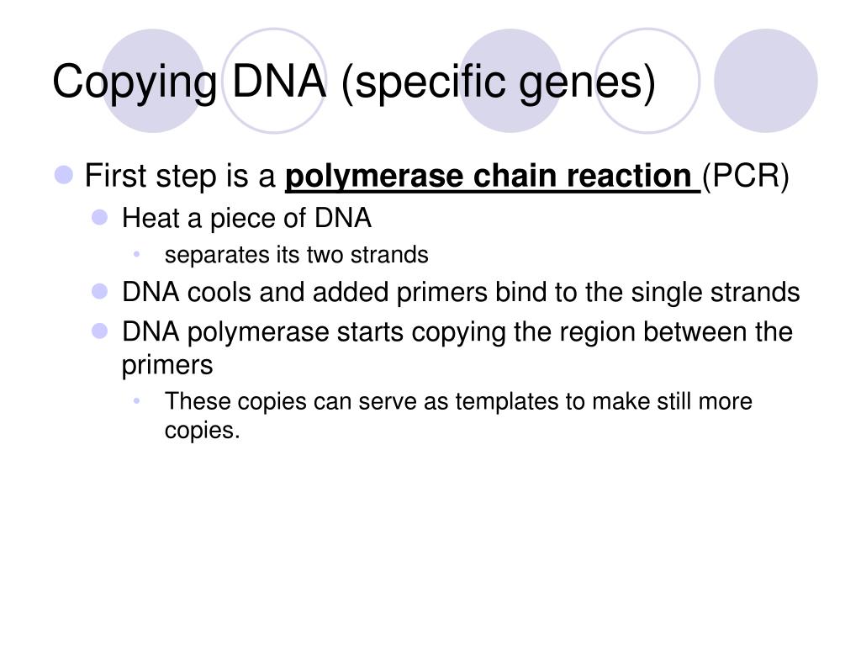Click the small bullet before "These copies can serve"
This screenshot has width=861, height=646.
pyautogui.click(x=137, y=401)
